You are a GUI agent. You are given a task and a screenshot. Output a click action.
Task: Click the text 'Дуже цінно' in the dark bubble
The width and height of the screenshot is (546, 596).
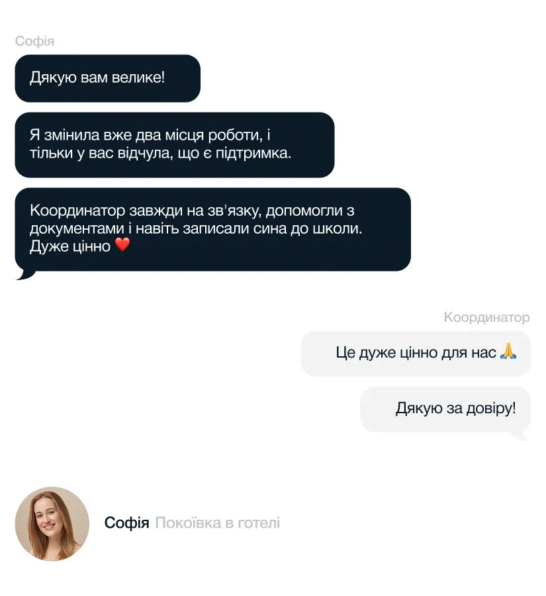pyautogui.click(x=70, y=246)
